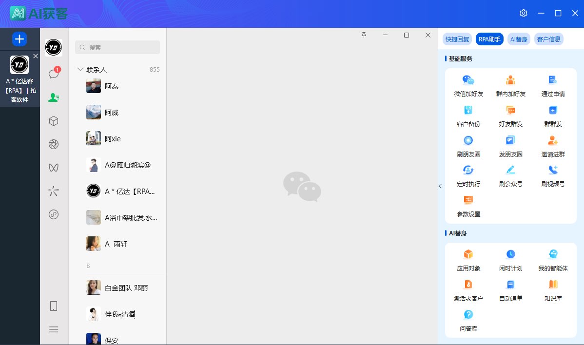Switch to the AI替身 tab
This screenshot has height=345, width=584.
pyautogui.click(x=519, y=39)
